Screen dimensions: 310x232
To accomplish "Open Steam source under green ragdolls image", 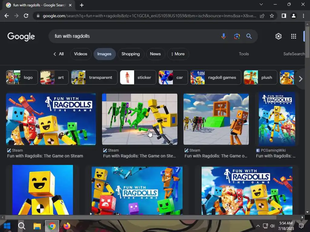I will [x=111, y=150].
